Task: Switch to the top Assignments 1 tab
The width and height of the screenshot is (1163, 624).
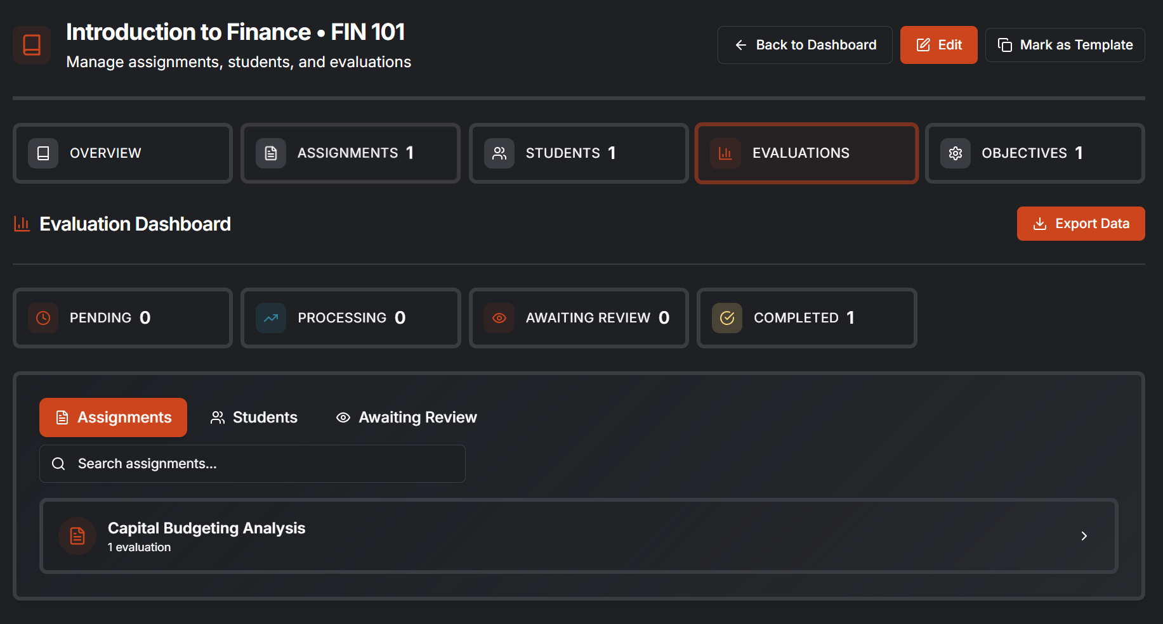Action: click(x=350, y=153)
